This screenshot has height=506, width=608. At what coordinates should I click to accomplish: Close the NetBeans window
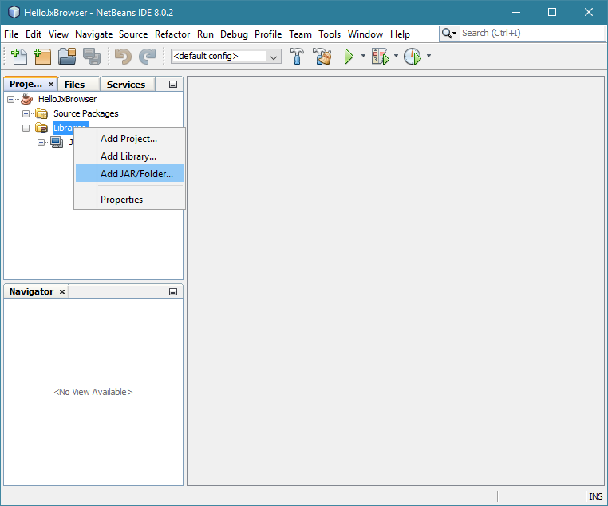click(589, 13)
